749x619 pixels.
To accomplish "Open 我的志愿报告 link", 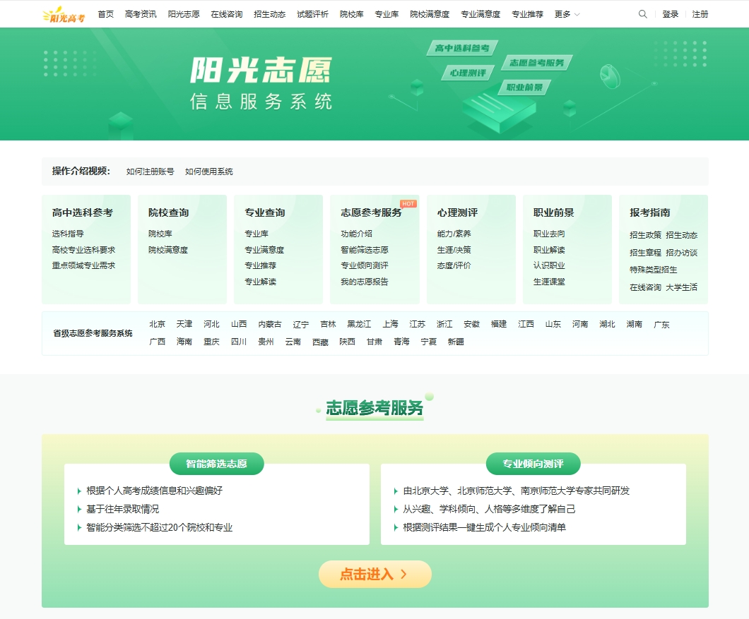I will point(365,282).
